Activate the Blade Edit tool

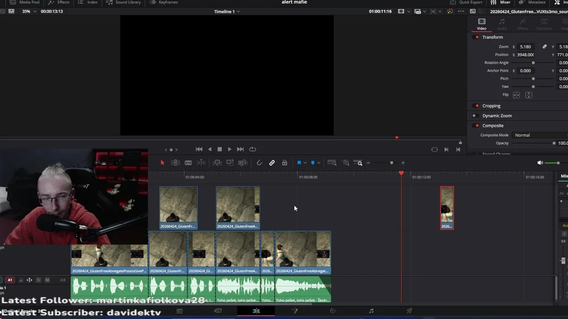(x=188, y=163)
